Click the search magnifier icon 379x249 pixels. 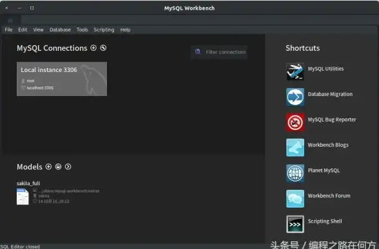pyautogui.click(x=198, y=51)
